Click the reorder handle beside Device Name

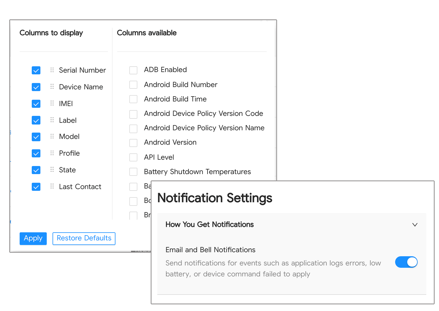pyautogui.click(x=52, y=87)
